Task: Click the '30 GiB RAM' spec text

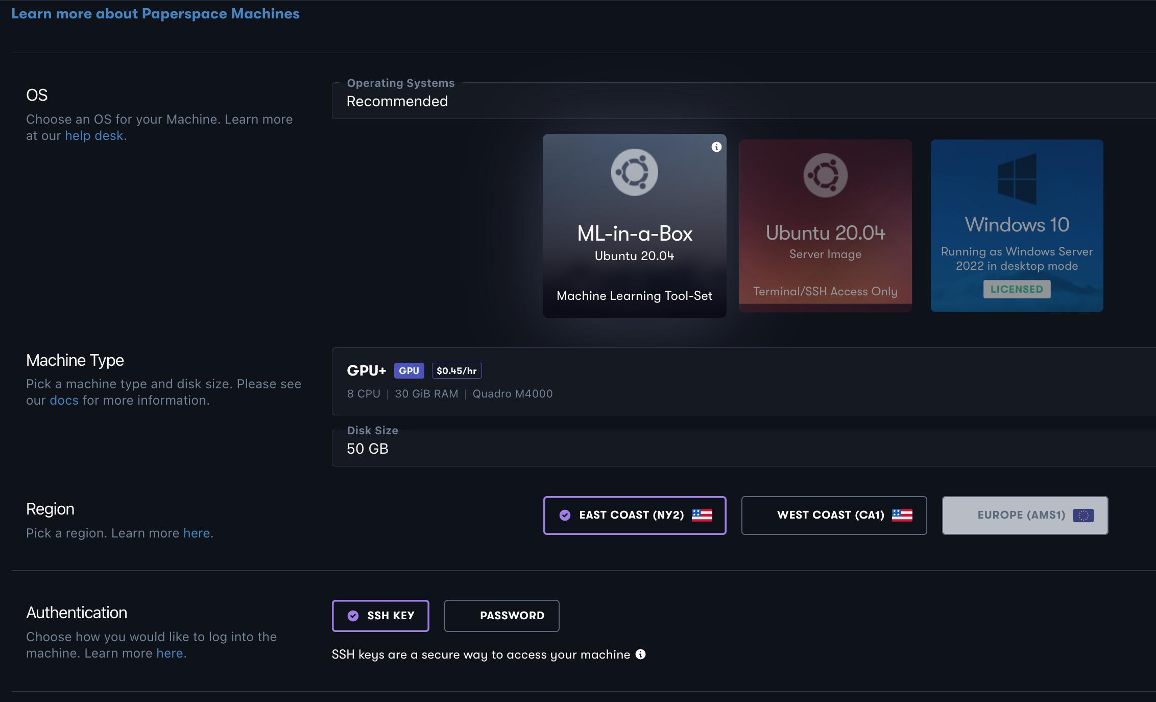Action: click(426, 393)
